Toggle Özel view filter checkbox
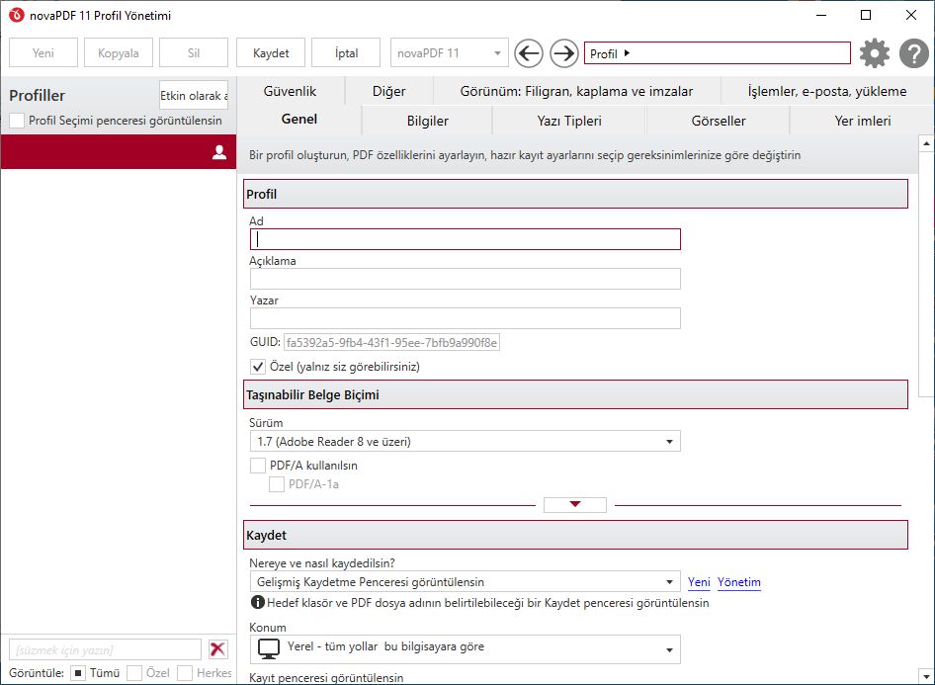Image resolution: width=935 pixels, height=685 pixels. pos(134,673)
